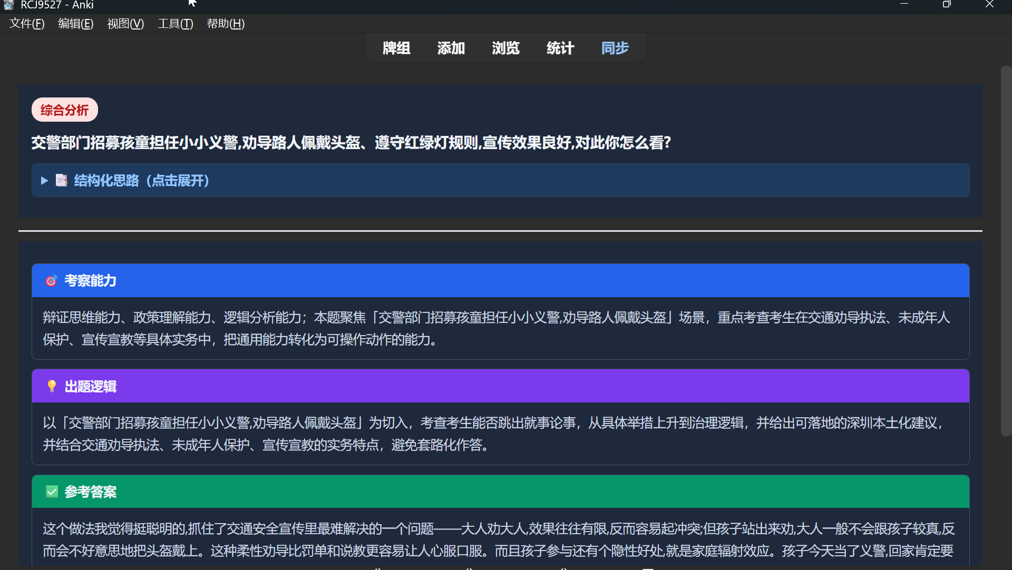
Task: Expand 结构化思路（点击展开）section
Action: click(500, 181)
